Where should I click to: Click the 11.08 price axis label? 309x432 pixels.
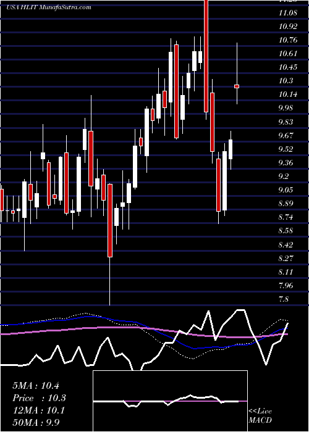[x=288, y=13]
